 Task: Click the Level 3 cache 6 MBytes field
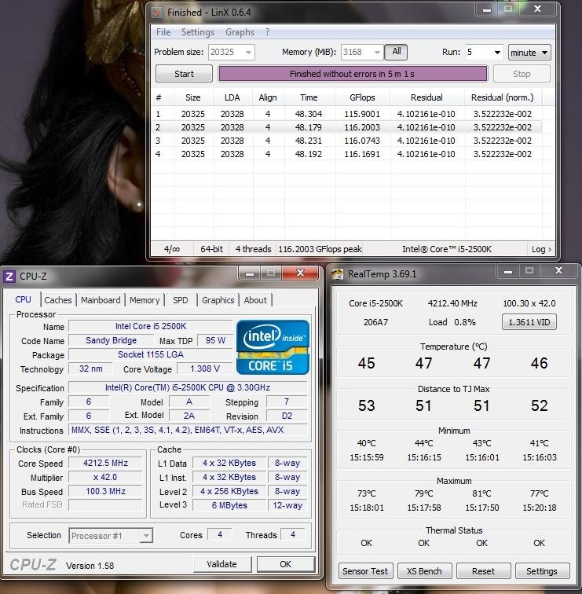point(229,505)
